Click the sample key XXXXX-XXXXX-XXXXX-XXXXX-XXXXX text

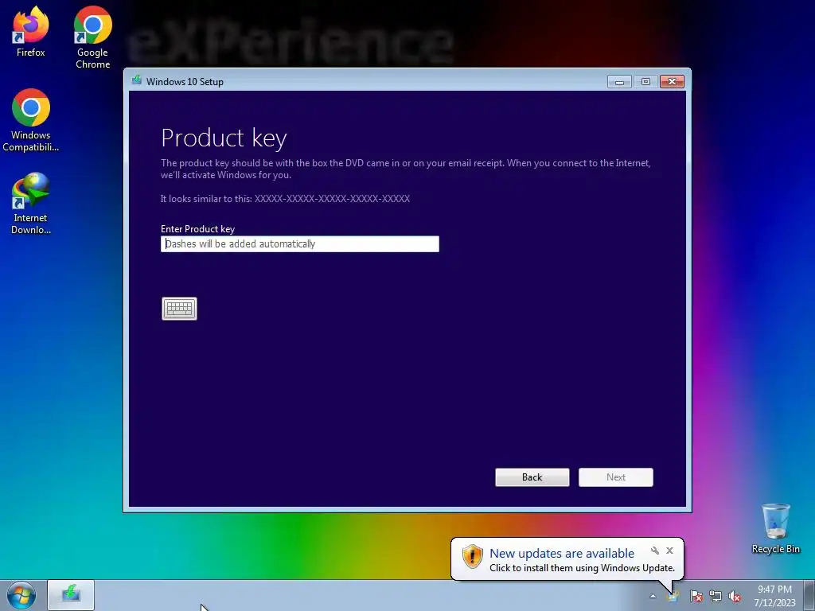[332, 198]
